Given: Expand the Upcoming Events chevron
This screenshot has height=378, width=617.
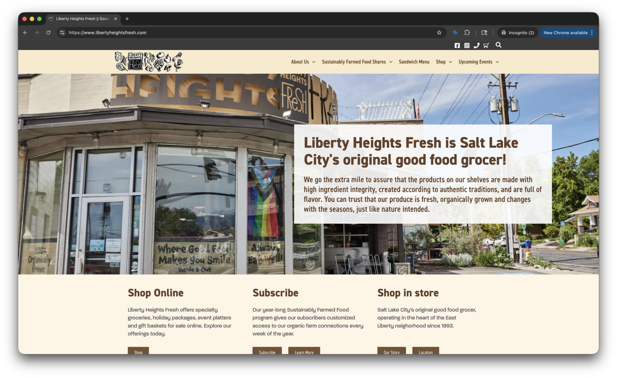Looking at the screenshot, I should click(497, 62).
